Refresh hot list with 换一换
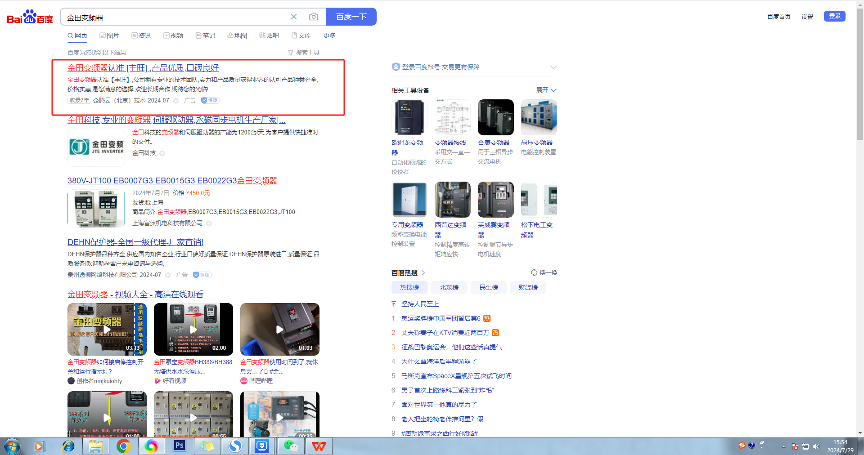 [x=544, y=273]
